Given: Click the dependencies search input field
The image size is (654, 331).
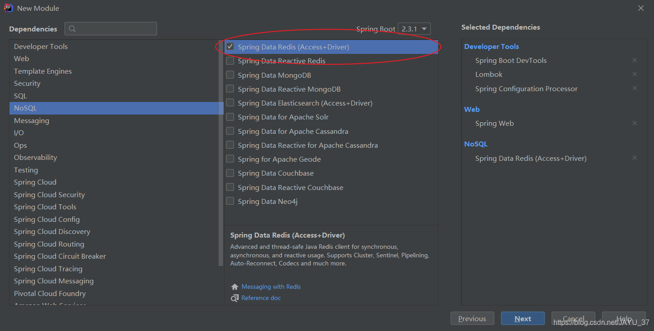Looking at the screenshot, I should point(111,29).
